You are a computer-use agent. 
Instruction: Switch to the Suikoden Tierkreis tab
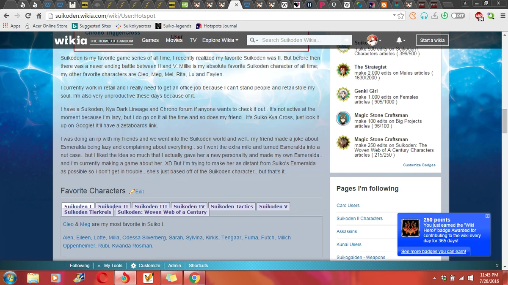pyautogui.click(x=88, y=212)
